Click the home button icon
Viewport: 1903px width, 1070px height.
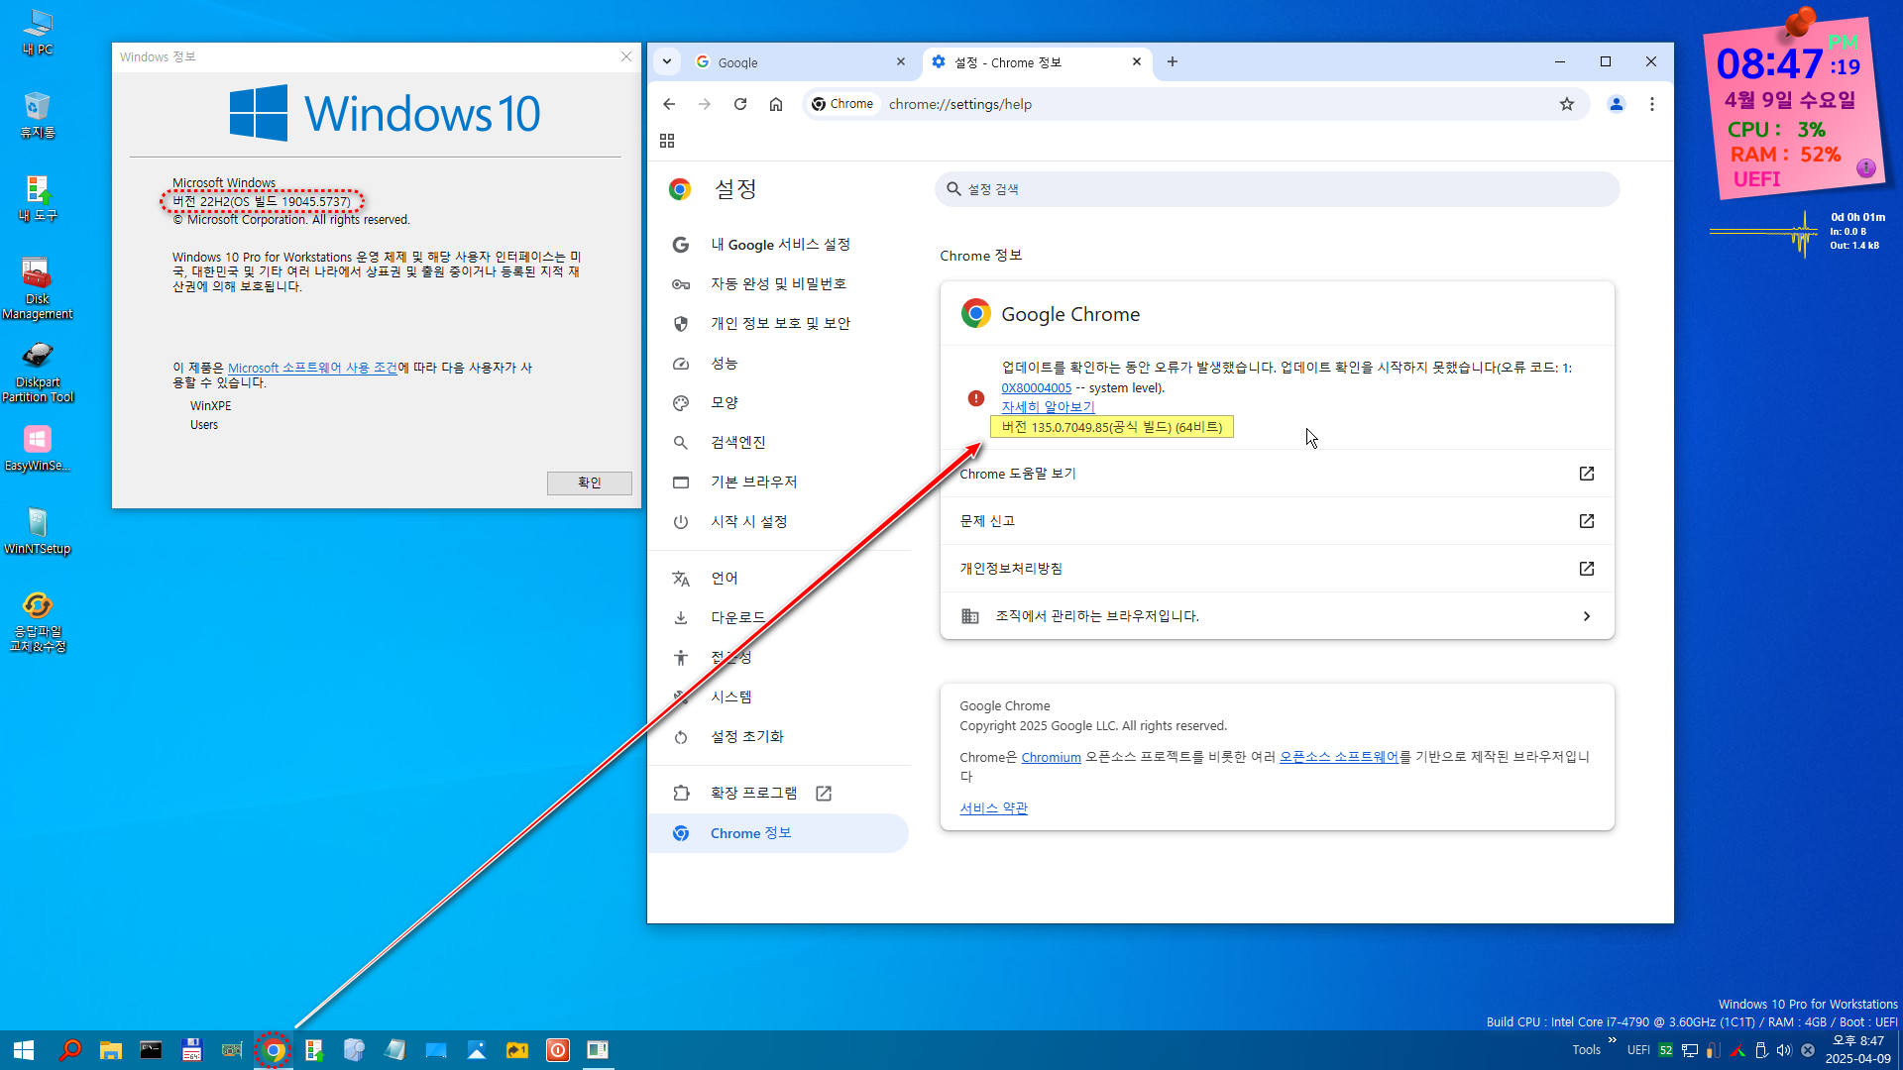(776, 104)
